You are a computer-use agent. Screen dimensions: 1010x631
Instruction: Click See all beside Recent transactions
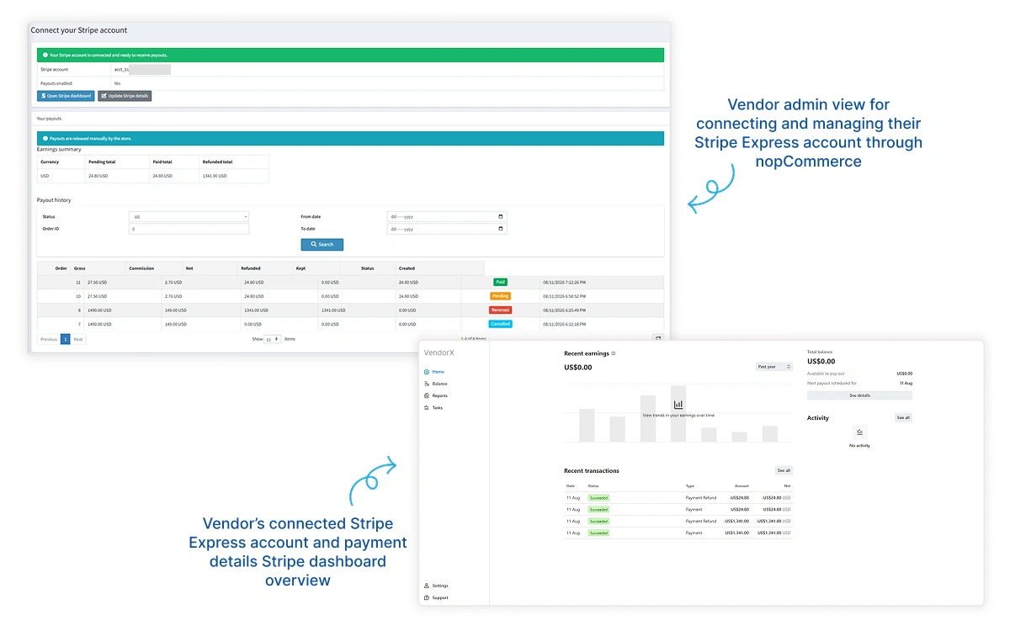point(784,470)
